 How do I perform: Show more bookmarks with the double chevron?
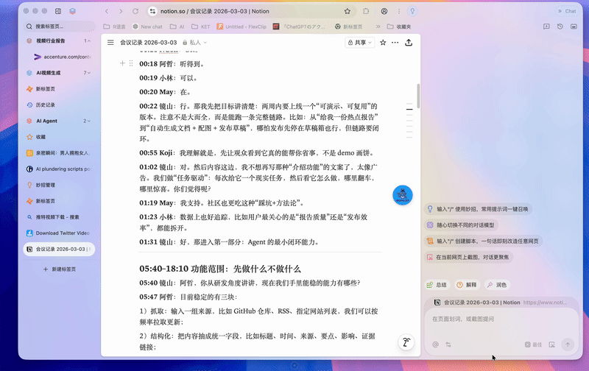tap(378, 26)
